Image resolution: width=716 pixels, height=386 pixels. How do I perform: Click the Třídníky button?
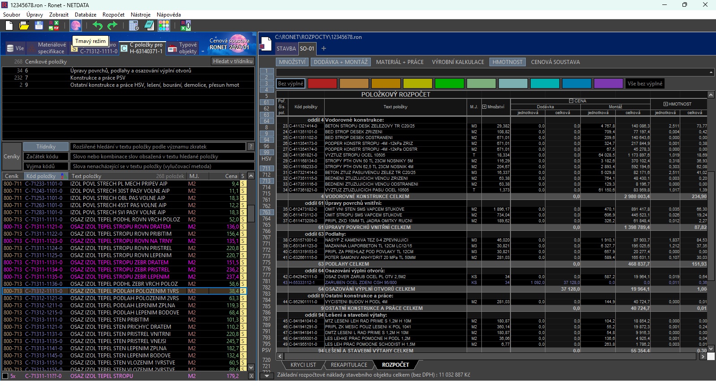[x=46, y=147]
